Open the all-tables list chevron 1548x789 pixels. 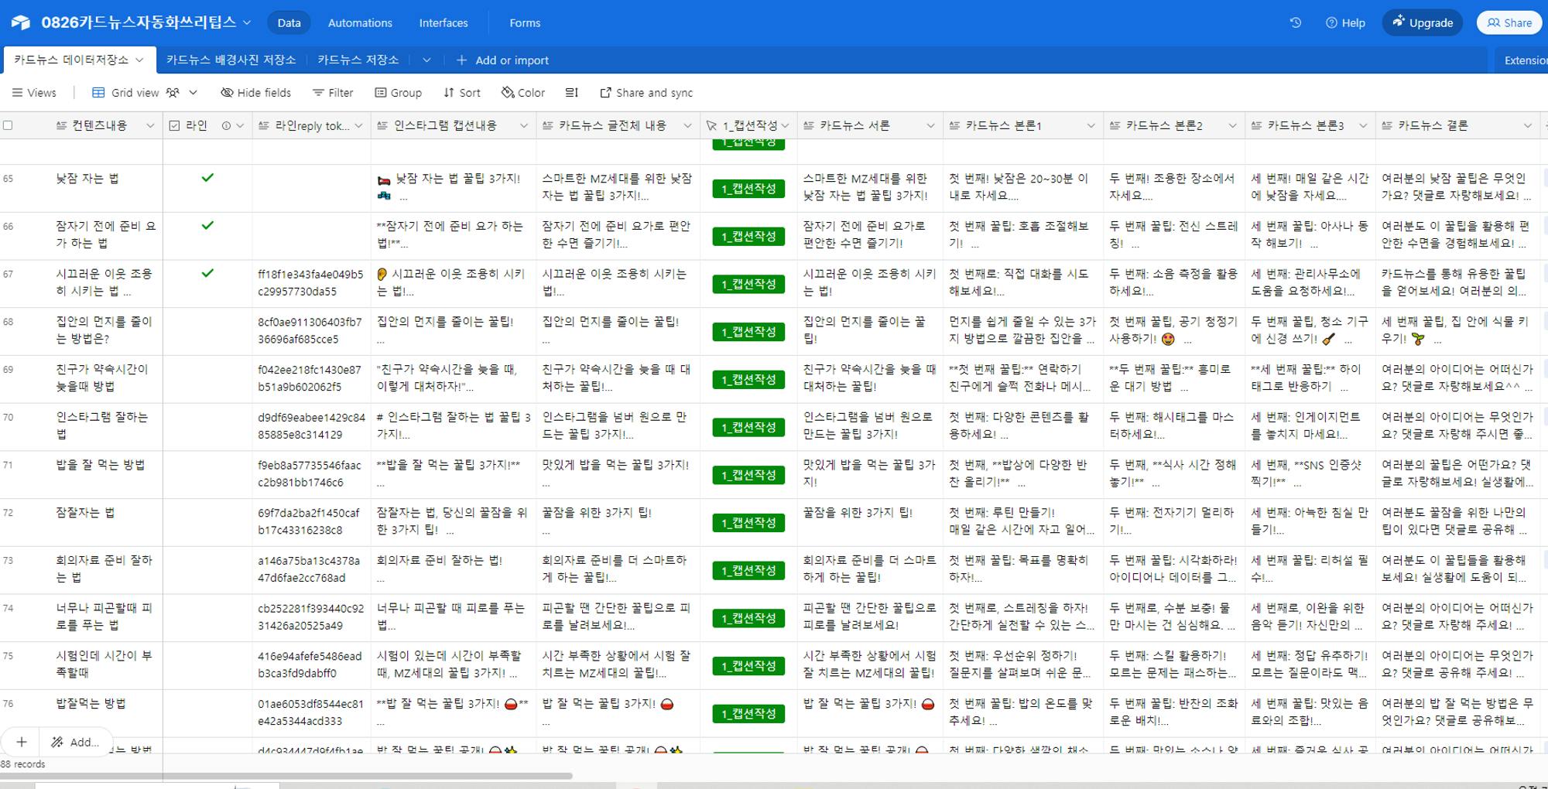point(426,60)
